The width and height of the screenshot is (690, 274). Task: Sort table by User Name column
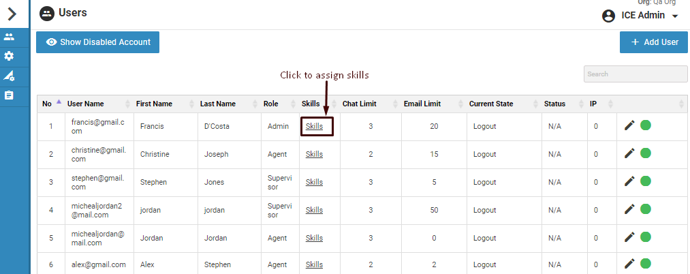[x=85, y=104]
